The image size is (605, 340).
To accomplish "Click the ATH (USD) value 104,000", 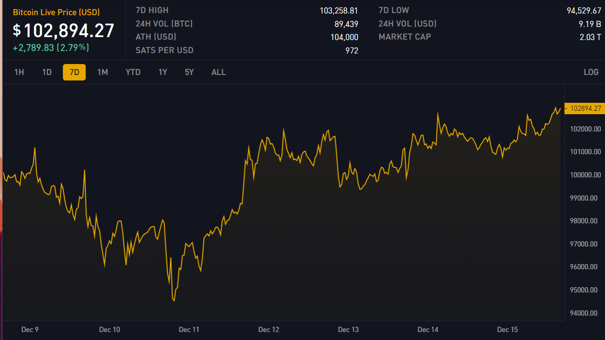I will tap(344, 37).
